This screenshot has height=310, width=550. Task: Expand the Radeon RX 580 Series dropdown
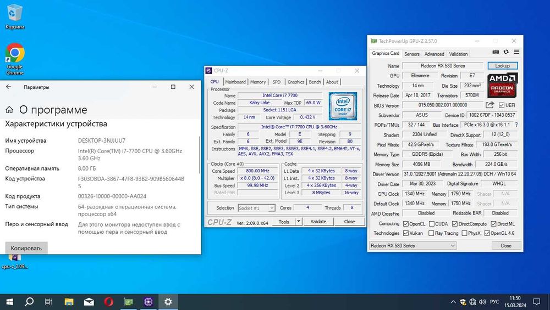pos(453,246)
